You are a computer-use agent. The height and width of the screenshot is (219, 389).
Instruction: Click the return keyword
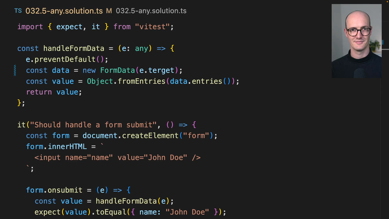pos(39,92)
